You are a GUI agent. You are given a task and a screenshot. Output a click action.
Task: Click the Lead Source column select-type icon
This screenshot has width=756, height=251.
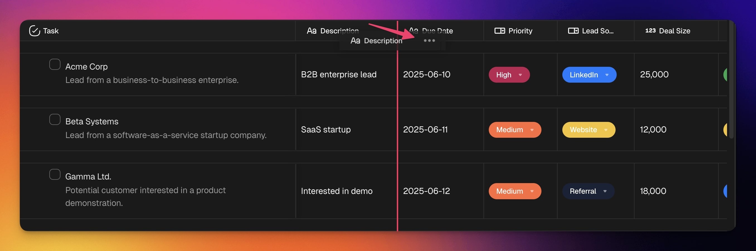click(573, 31)
